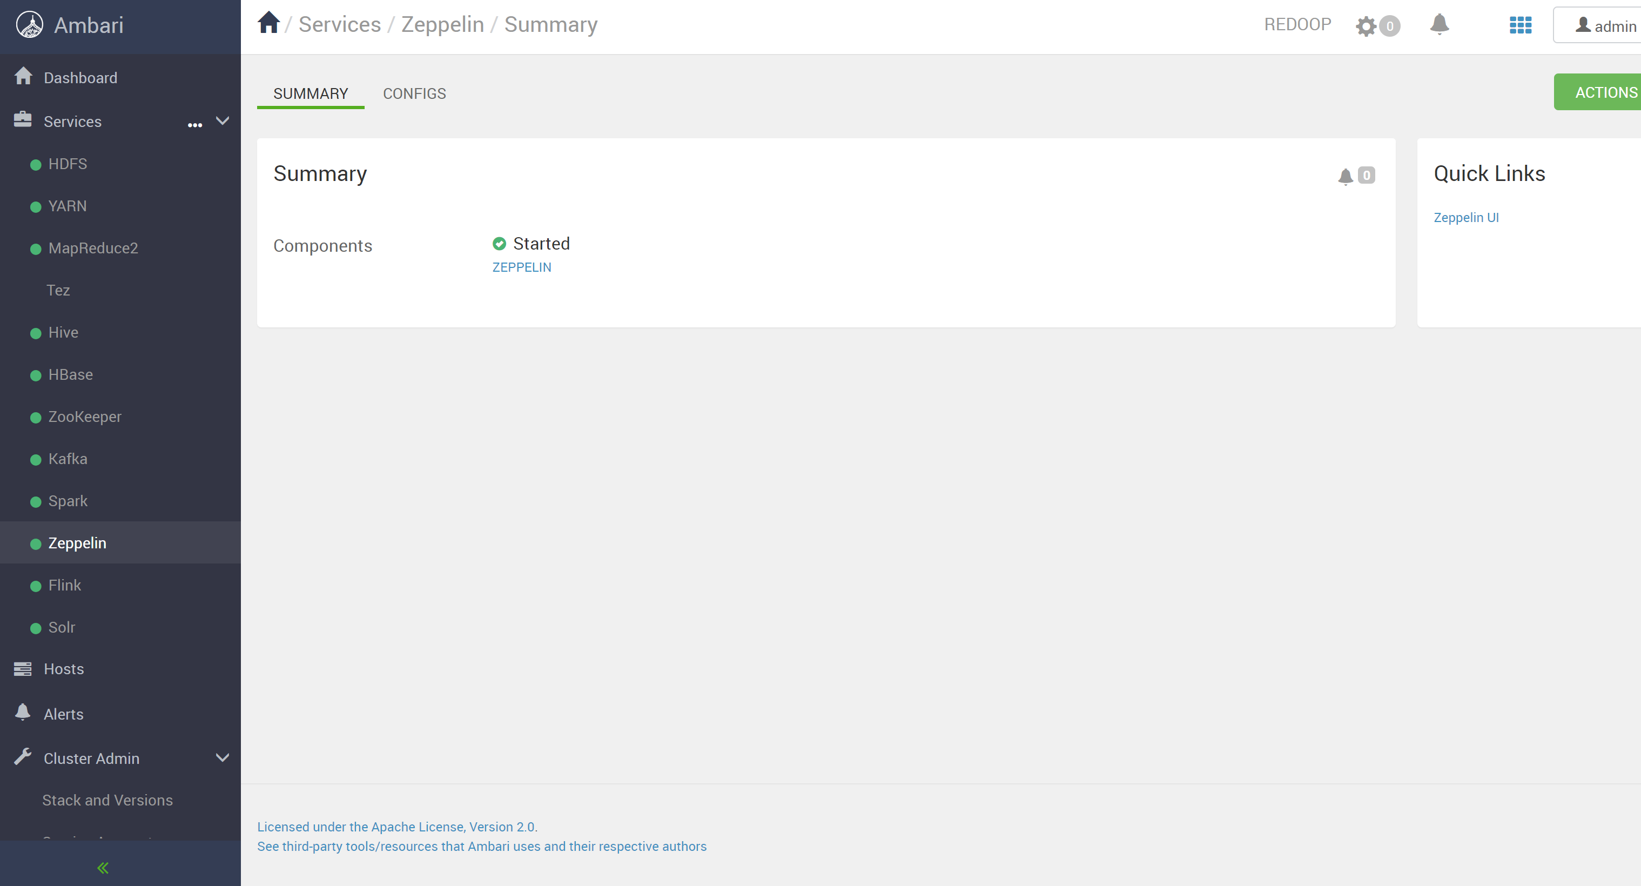
Task: Open the green ACTIONS dropdown button
Action: point(1598,92)
